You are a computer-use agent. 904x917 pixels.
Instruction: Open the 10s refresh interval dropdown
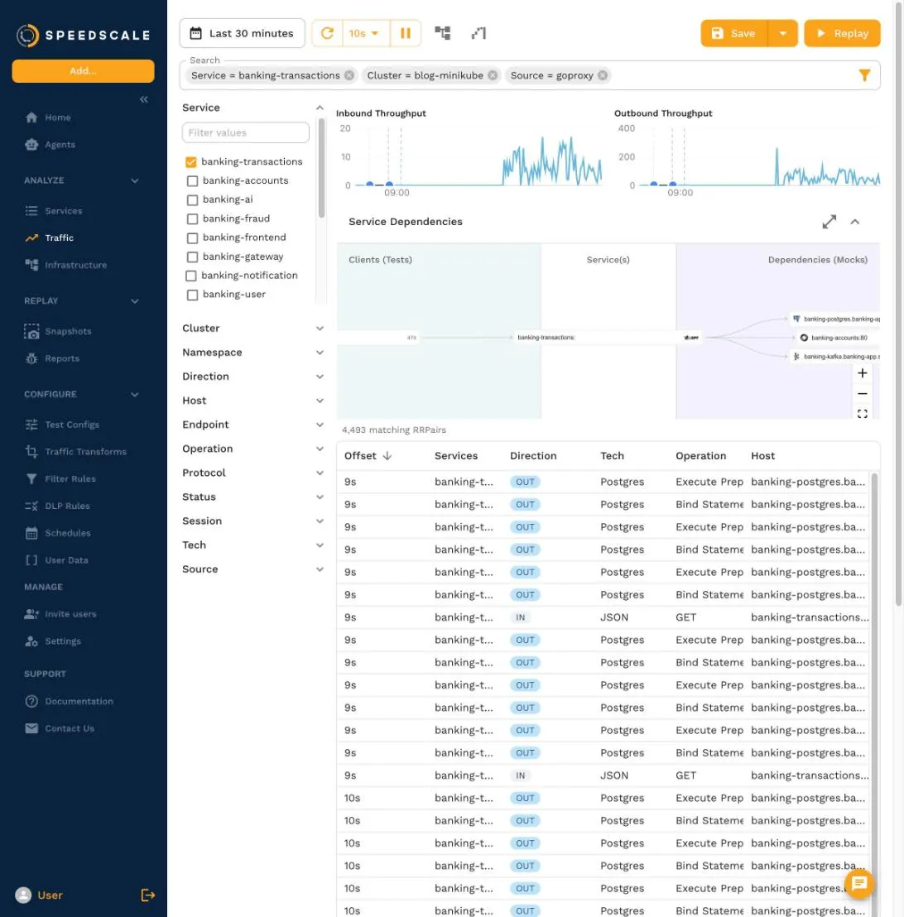pos(364,33)
